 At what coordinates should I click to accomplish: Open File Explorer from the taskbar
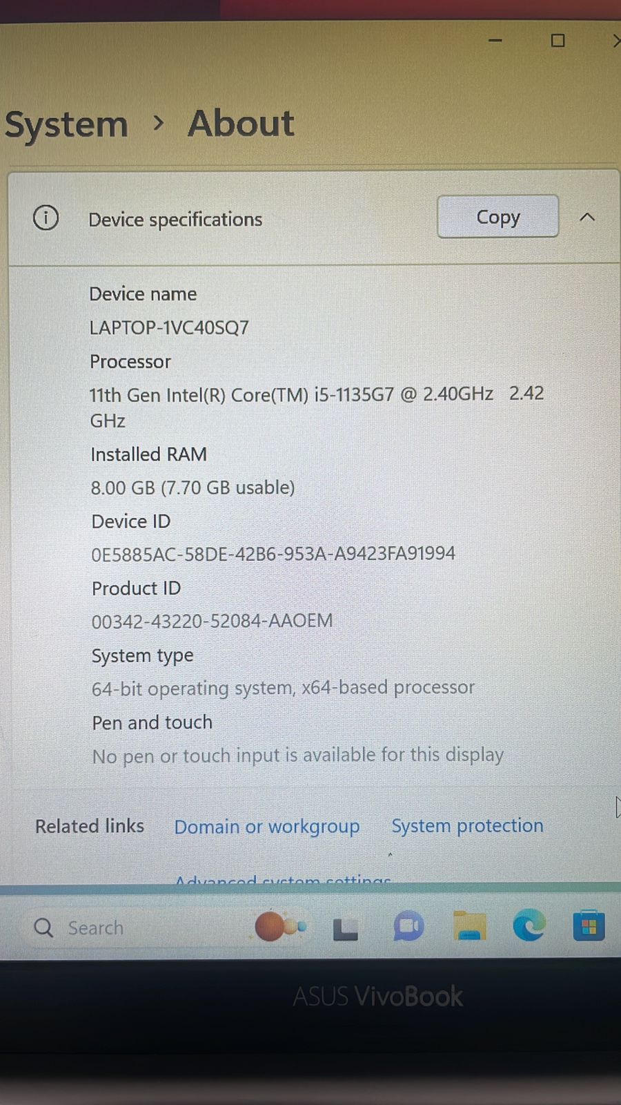470,926
